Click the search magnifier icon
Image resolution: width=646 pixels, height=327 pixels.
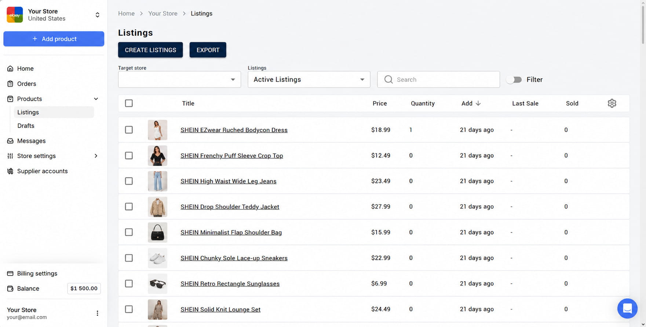pyautogui.click(x=388, y=79)
